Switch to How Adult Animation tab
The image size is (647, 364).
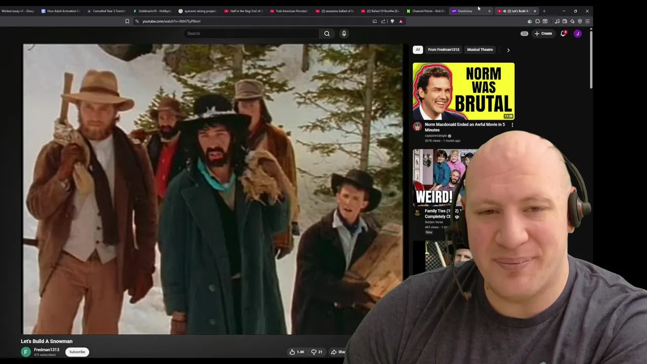click(x=61, y=11)
